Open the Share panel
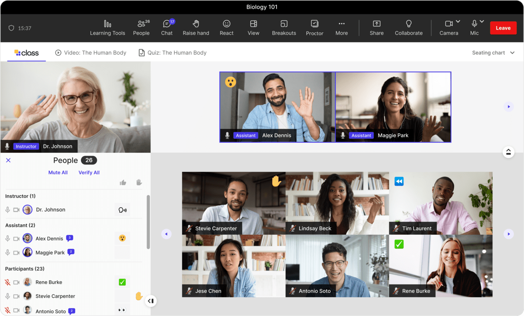The image size is (524, 316). point(376,27)
